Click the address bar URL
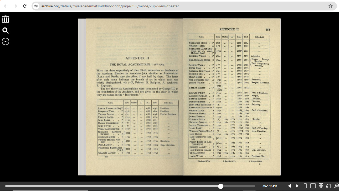The height and width of the screenshot is (191, 339). (x=110, y=6)
